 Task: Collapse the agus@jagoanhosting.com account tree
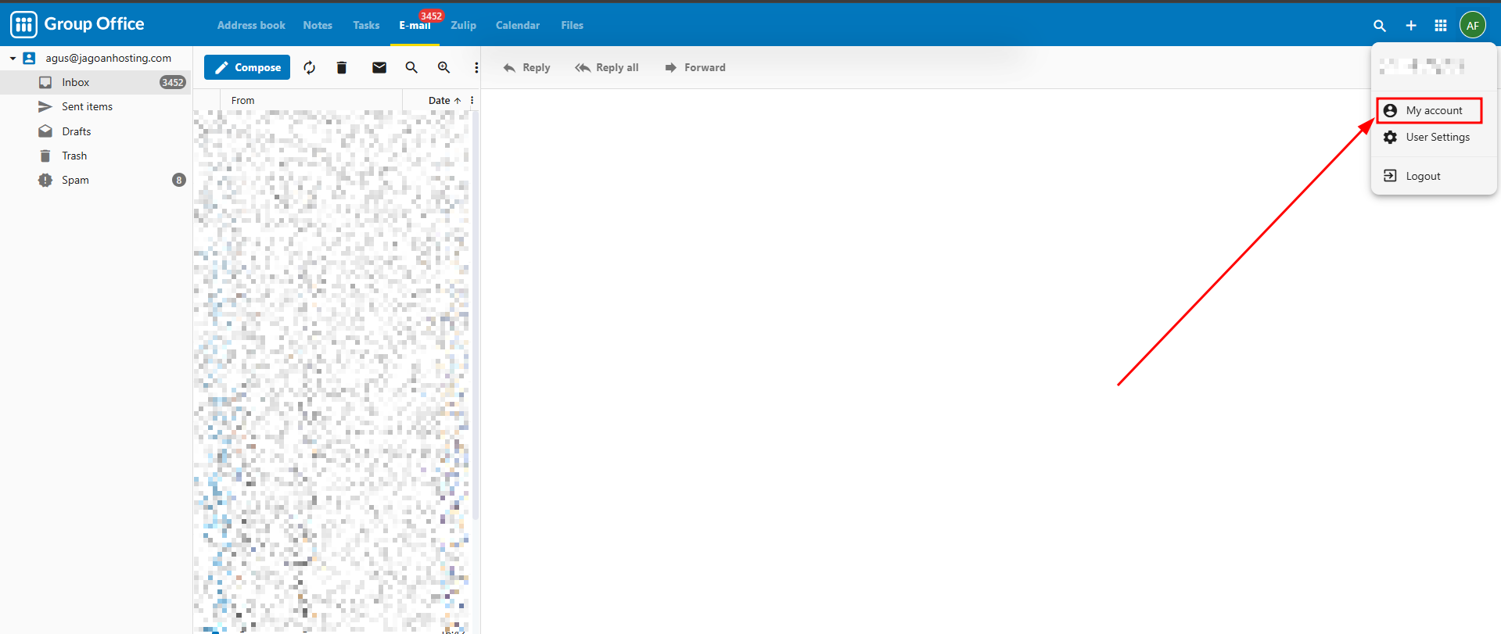point(13,59)
